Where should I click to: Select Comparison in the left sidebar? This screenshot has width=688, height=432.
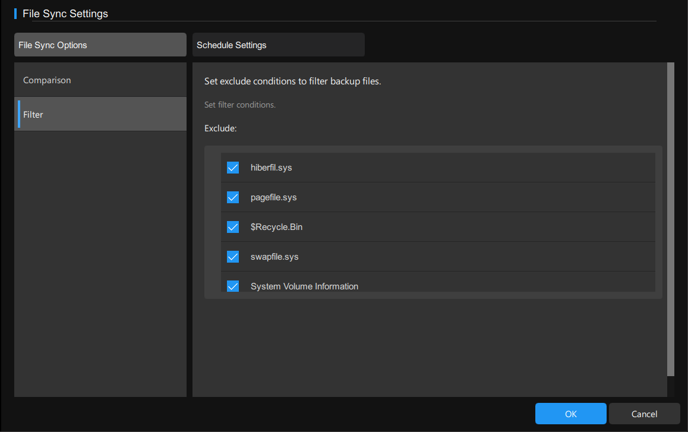click(100, 80)
